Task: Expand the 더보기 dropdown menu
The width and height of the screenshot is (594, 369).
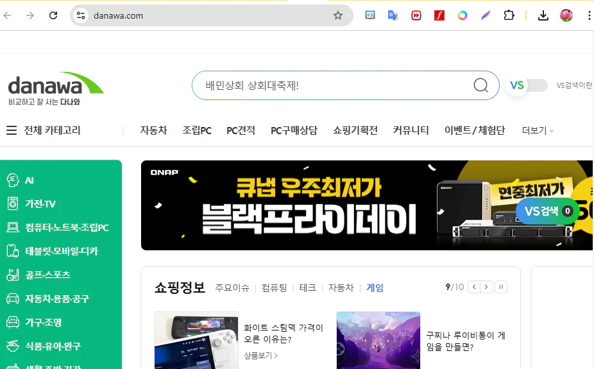Action: [538, 130]
